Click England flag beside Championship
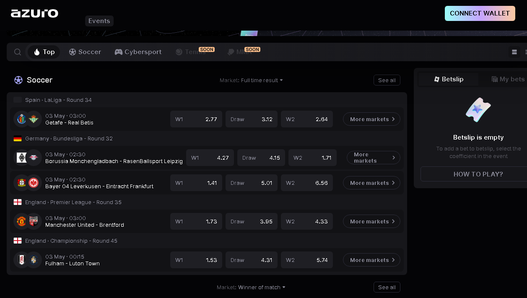Screen dimensions: 527x298 pyautogui.click(x=18, y=241)
